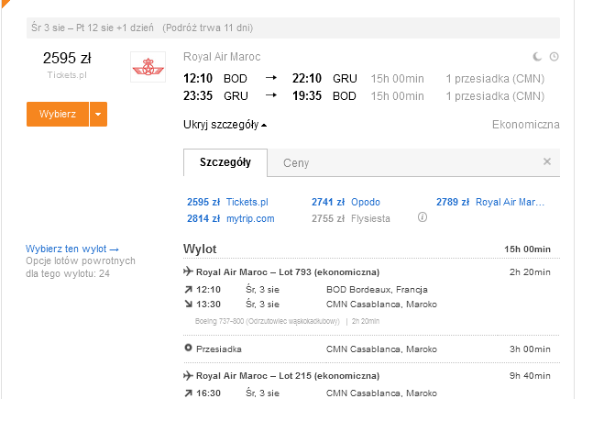Click the info icon next to Flysiesta

tap(423, 217)
